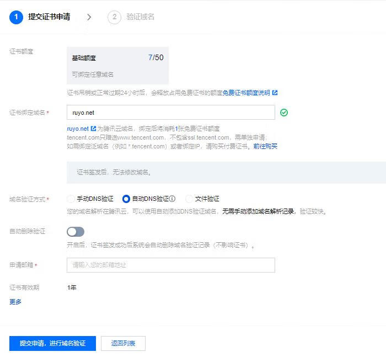Open the 免费证书额度说明 link
This screenshot has height=357, width=386.
tap(246, 93)
